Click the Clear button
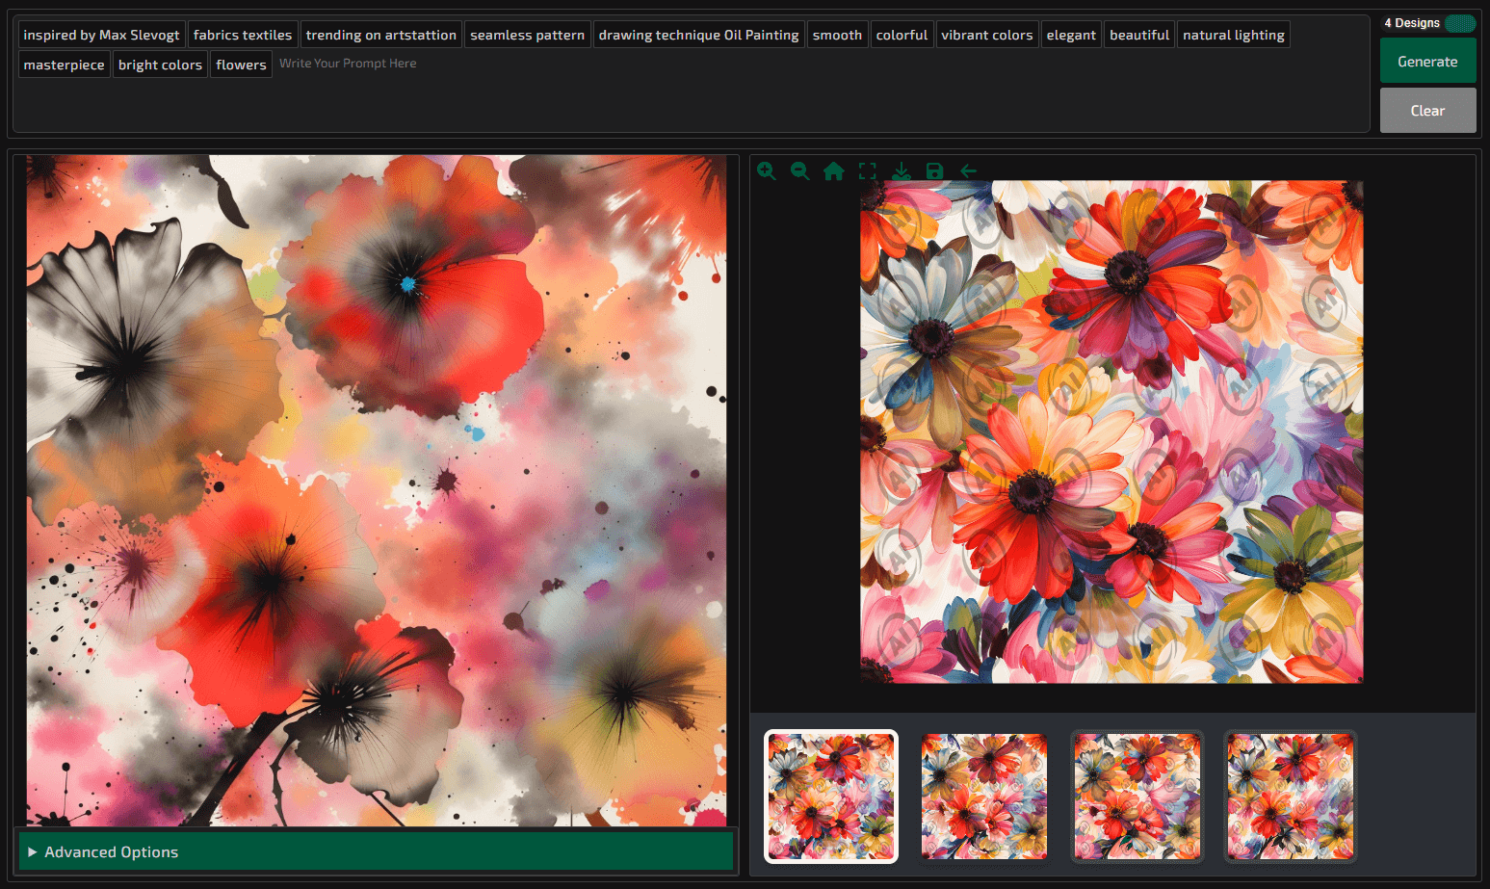 click(x=1427, y=110)
